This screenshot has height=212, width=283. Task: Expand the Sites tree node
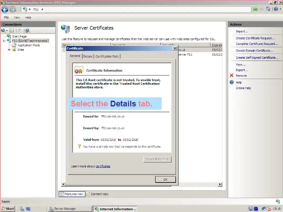tap(9, 50)
